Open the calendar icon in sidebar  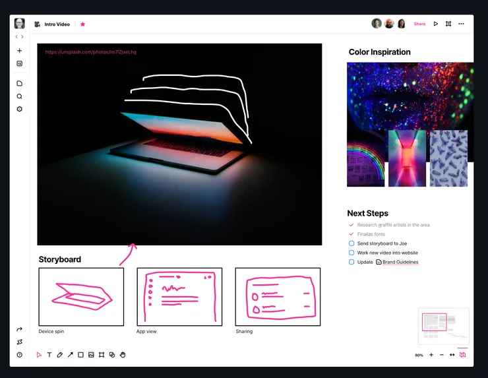(19, 63)
